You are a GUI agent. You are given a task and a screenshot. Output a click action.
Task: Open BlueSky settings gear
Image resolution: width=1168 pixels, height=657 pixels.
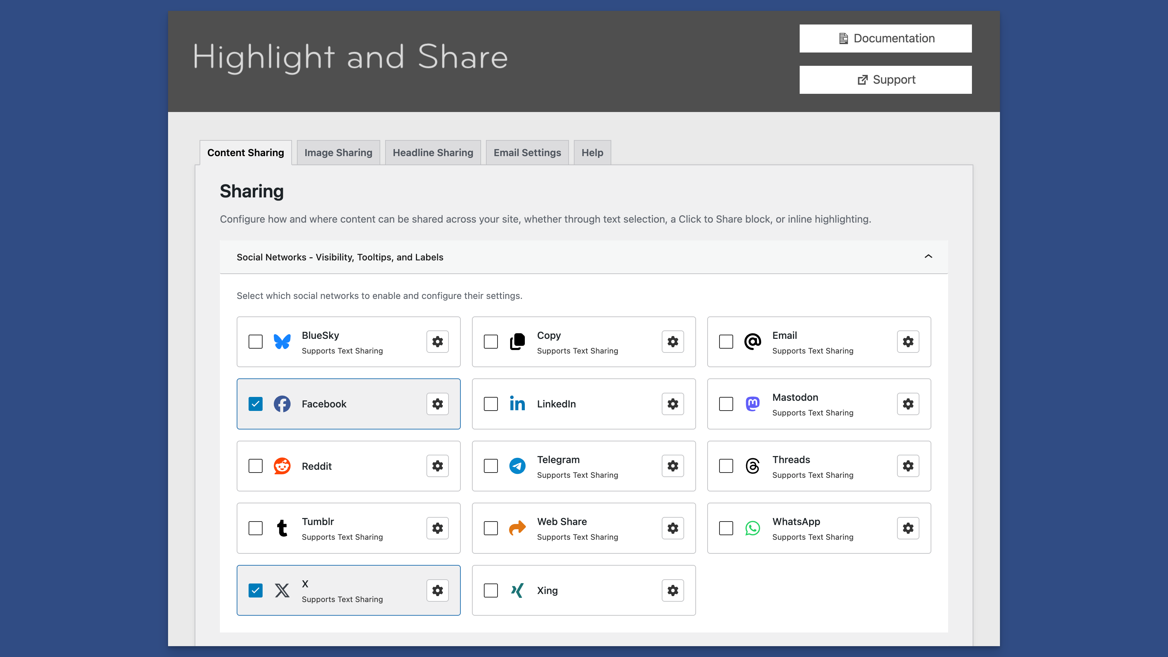(437, 341)
